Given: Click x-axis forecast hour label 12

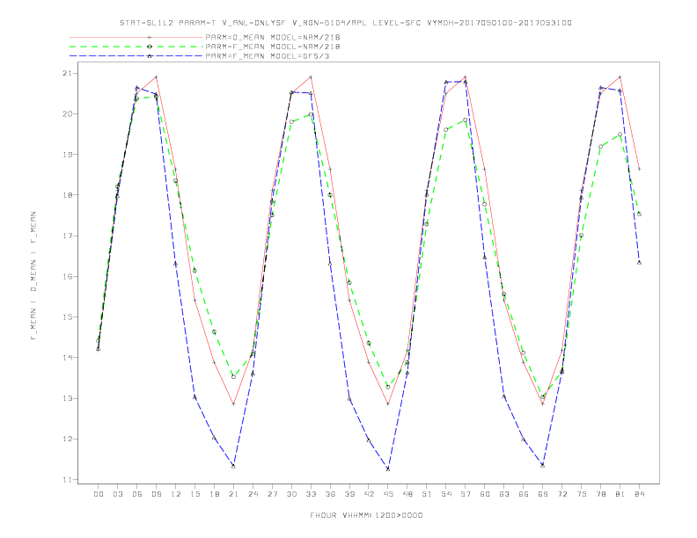Looking at the screenshot, I should [176, 494].
